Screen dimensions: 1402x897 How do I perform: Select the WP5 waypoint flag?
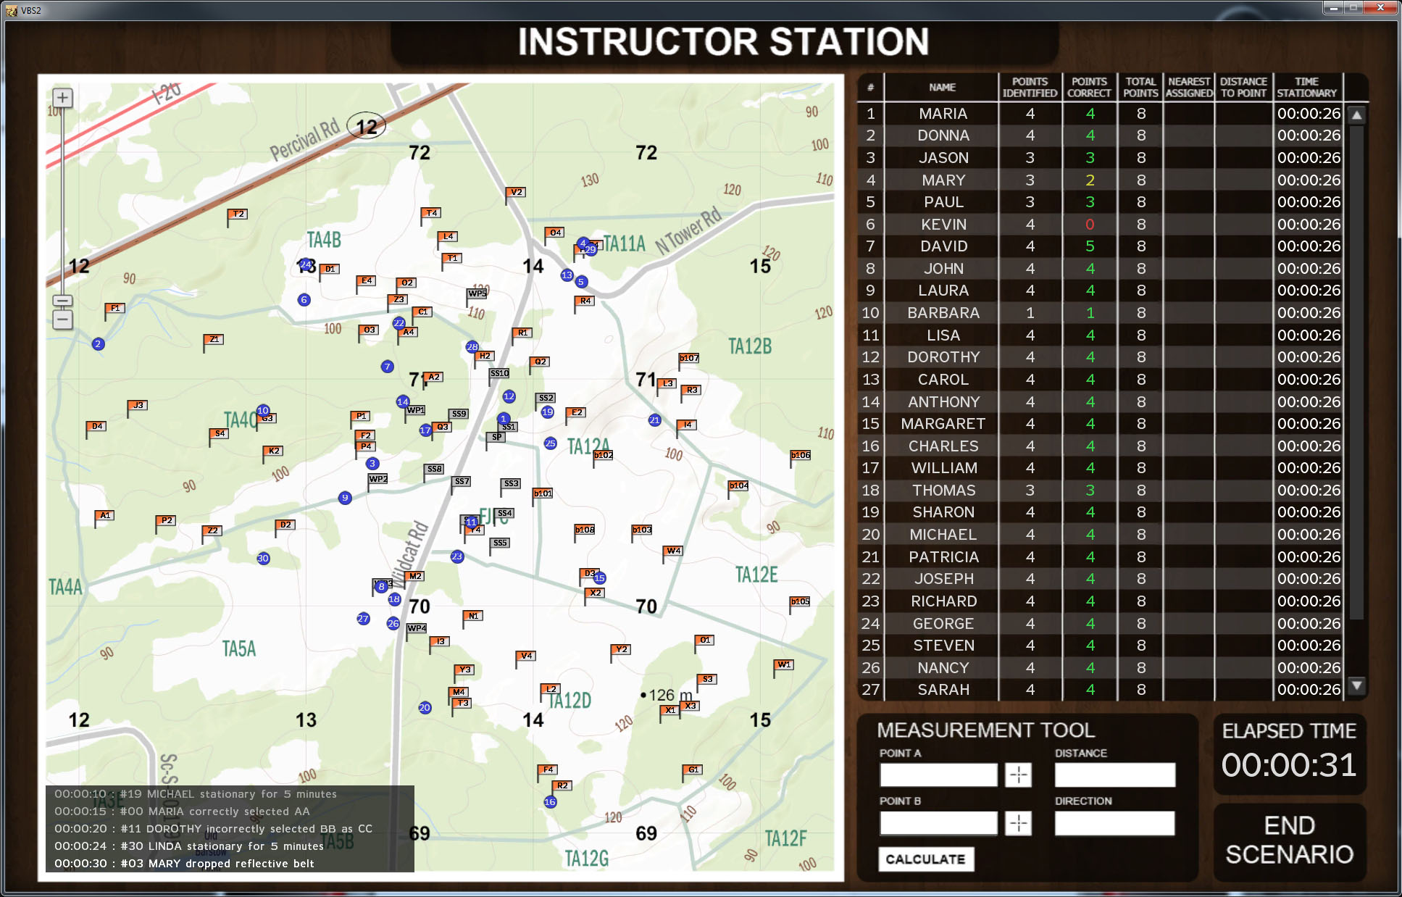478,294
